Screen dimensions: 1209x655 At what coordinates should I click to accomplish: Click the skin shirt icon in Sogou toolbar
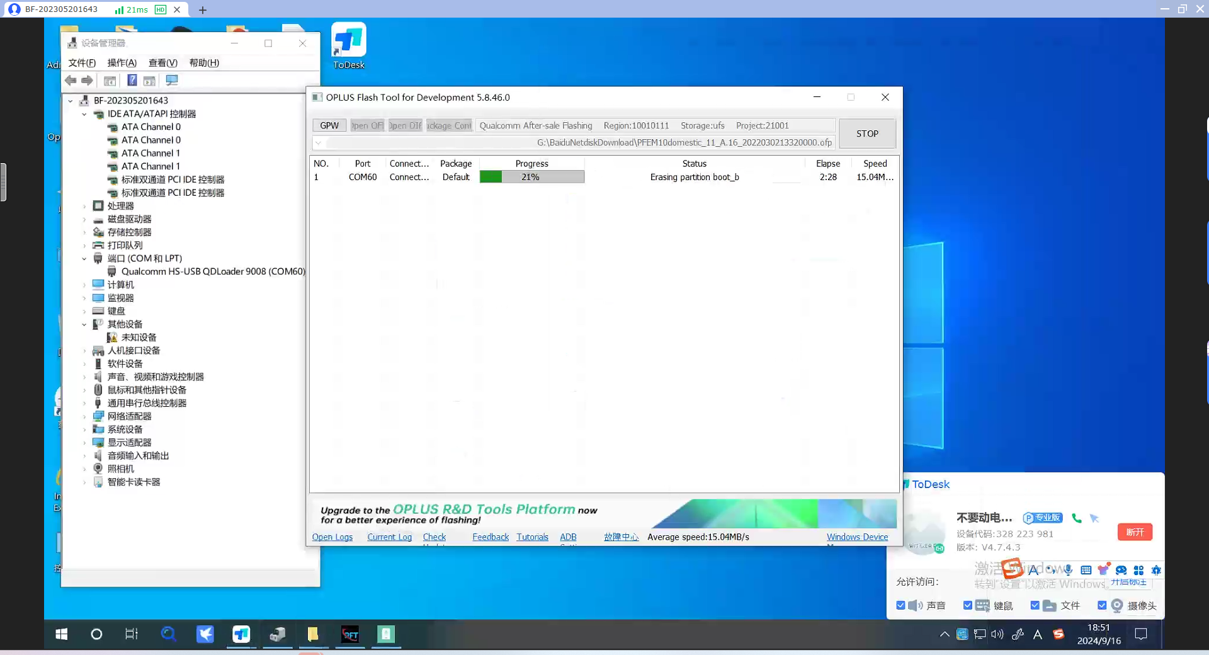coord(1103,569)
